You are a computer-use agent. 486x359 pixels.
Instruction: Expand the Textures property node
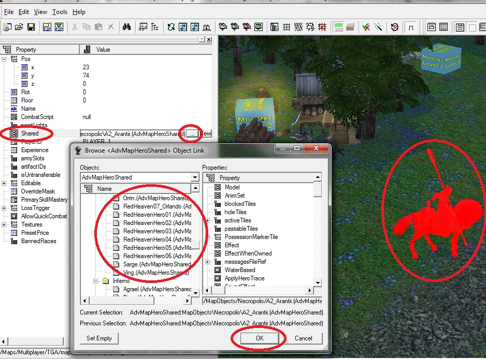click(x=4, y=225)
